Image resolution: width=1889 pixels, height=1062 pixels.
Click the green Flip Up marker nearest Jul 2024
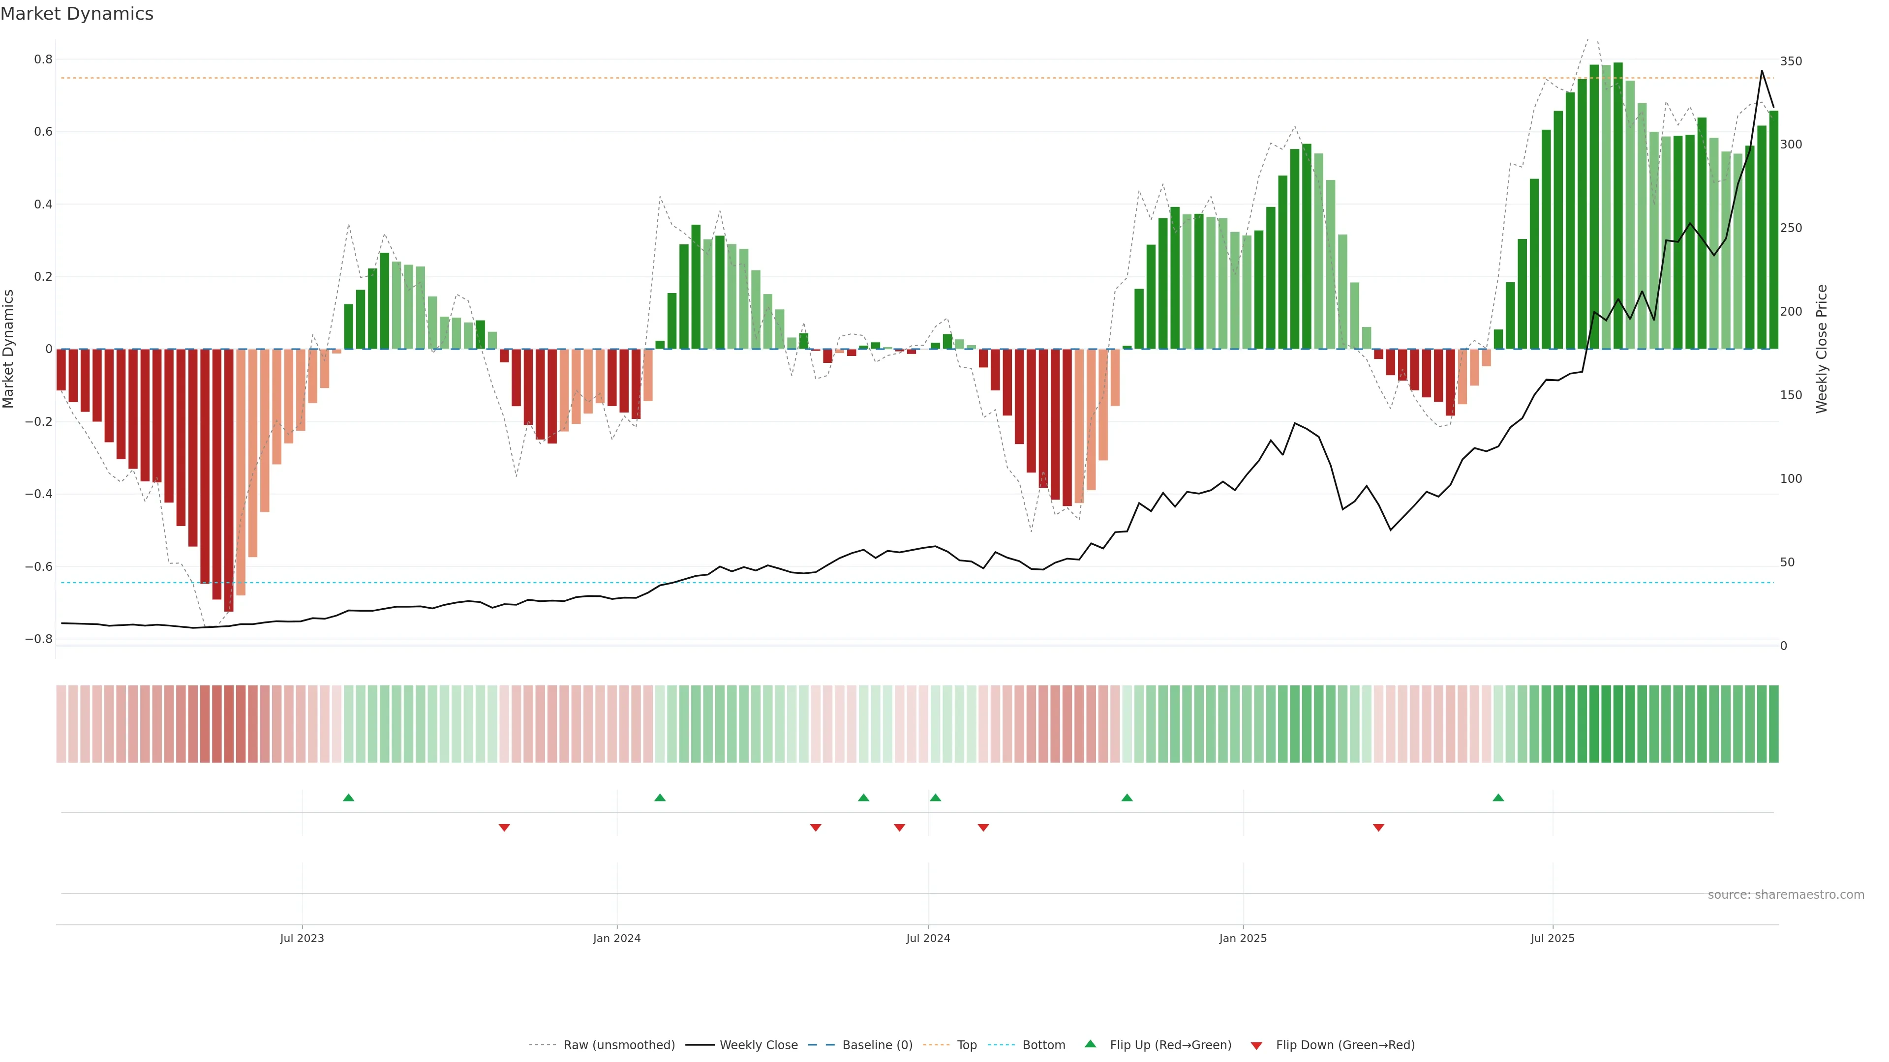[x=935, y=797]
